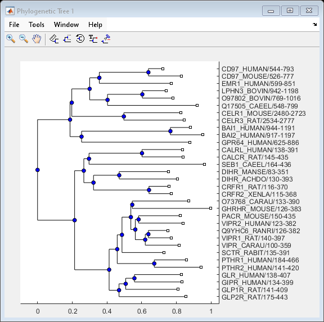Activate the Pan hand tool

click(x=37, y=39)
